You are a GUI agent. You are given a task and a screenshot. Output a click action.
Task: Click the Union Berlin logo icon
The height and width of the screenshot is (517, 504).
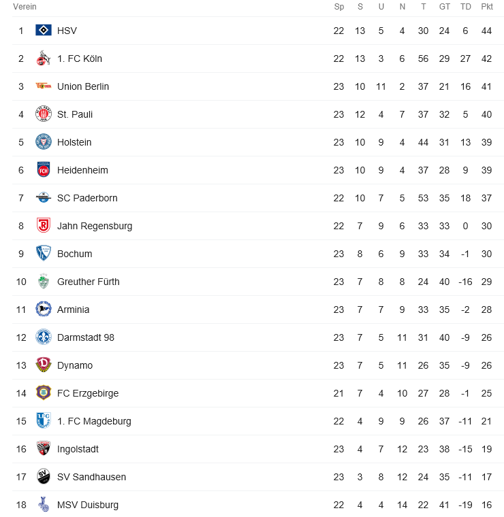click(x=44, y=86)
